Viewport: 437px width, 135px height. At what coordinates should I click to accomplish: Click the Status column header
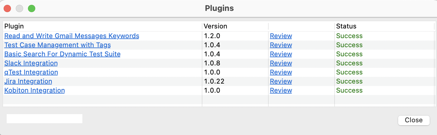click(384, 26)
